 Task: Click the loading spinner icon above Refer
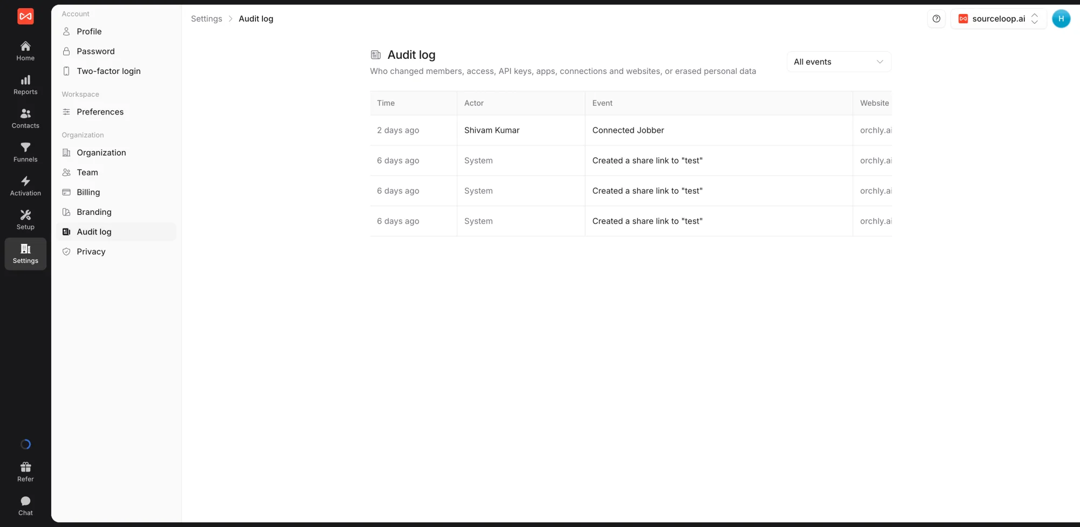coord(25,444)
